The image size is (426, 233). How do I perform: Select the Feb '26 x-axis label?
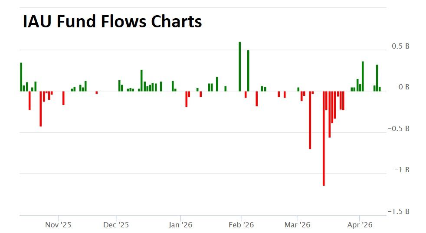coord(241,225)
